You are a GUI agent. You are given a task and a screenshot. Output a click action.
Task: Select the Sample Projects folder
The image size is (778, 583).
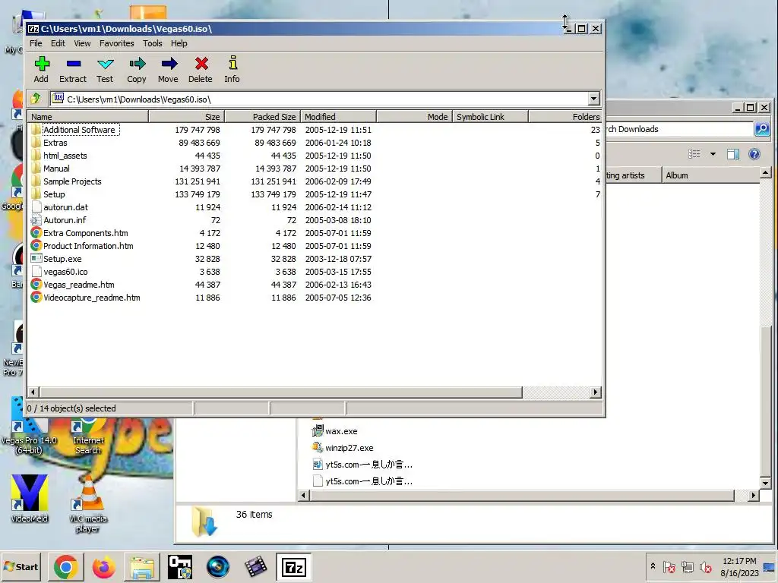pyautogui.click(x=72, y=181)
